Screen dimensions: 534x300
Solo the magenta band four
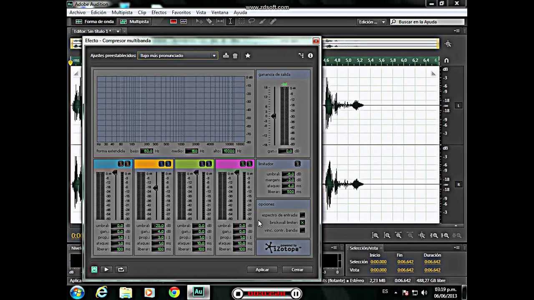coord(243,164)
